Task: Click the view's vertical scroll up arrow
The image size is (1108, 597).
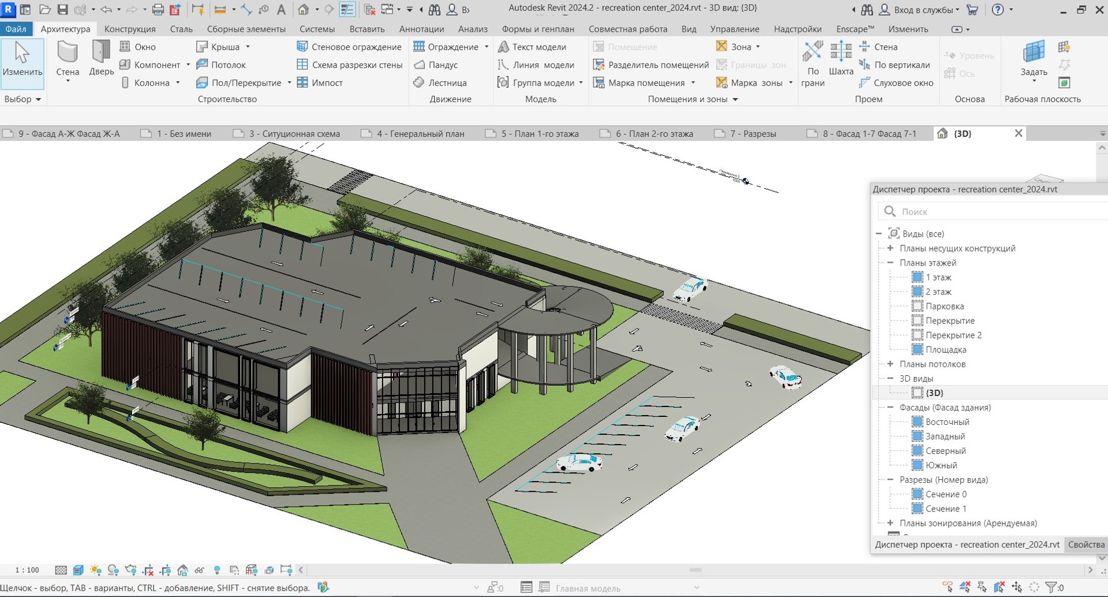Action: pyautogui.click(x=1102, y=148)
